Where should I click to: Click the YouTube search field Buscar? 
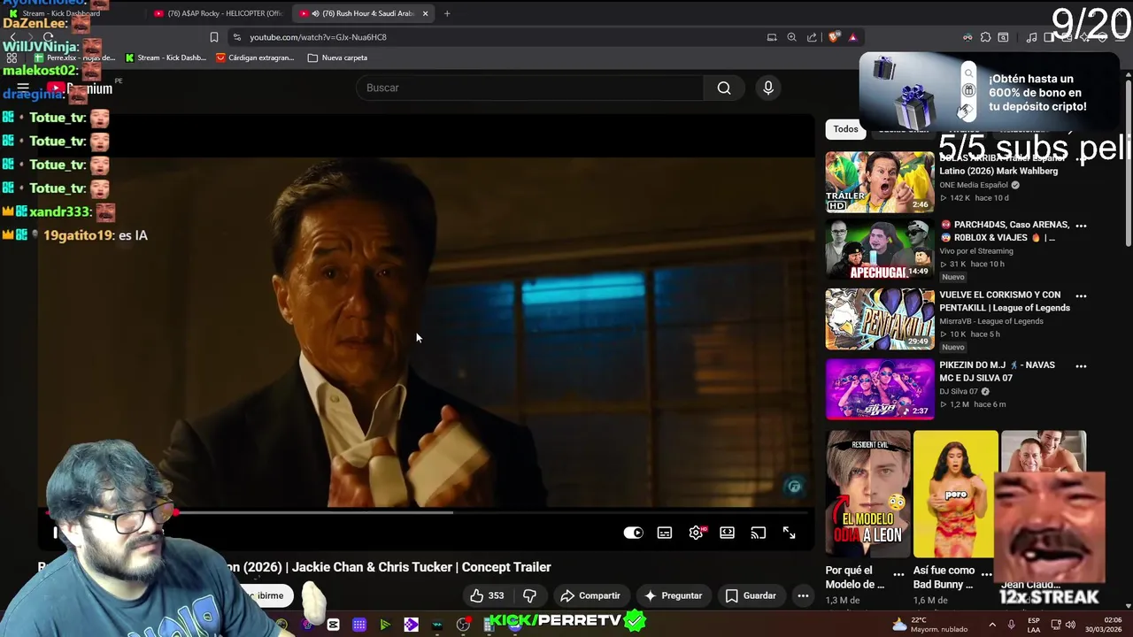(x=529, y=88)
